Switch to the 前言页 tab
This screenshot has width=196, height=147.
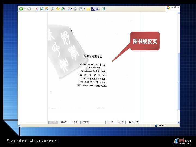pos(64,122)
